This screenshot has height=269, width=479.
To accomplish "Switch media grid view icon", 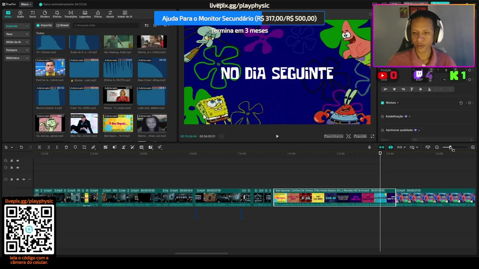I will (147, 25).
